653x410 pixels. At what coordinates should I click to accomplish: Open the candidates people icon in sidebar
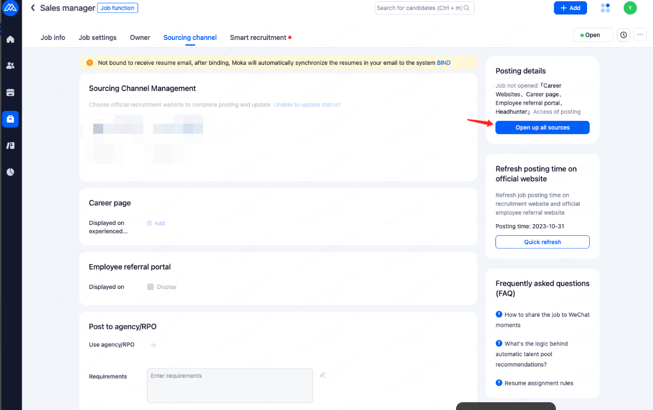[x=11, y=65]
